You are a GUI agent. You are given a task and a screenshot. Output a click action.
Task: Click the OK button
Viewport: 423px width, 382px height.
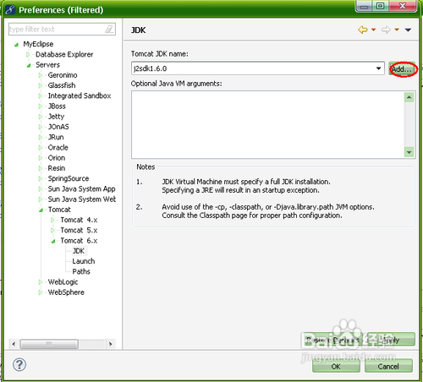tap(336, 366)
